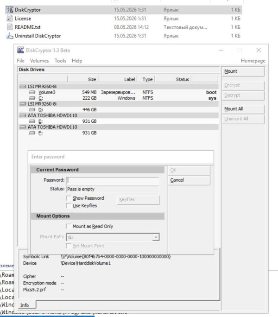This screenshot has width=278, height=317.
Task: Click the Keyfiles button
Action: pyautogui.click(x=138, y=200)
